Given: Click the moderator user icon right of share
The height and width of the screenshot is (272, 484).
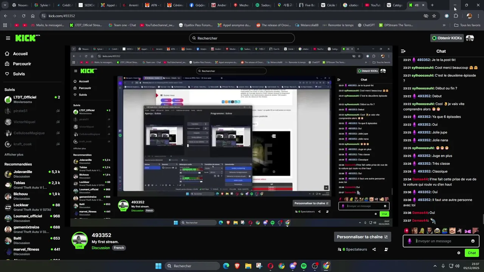Looking at the screenshot, I should pyautogui.click(x=386, y=249).
